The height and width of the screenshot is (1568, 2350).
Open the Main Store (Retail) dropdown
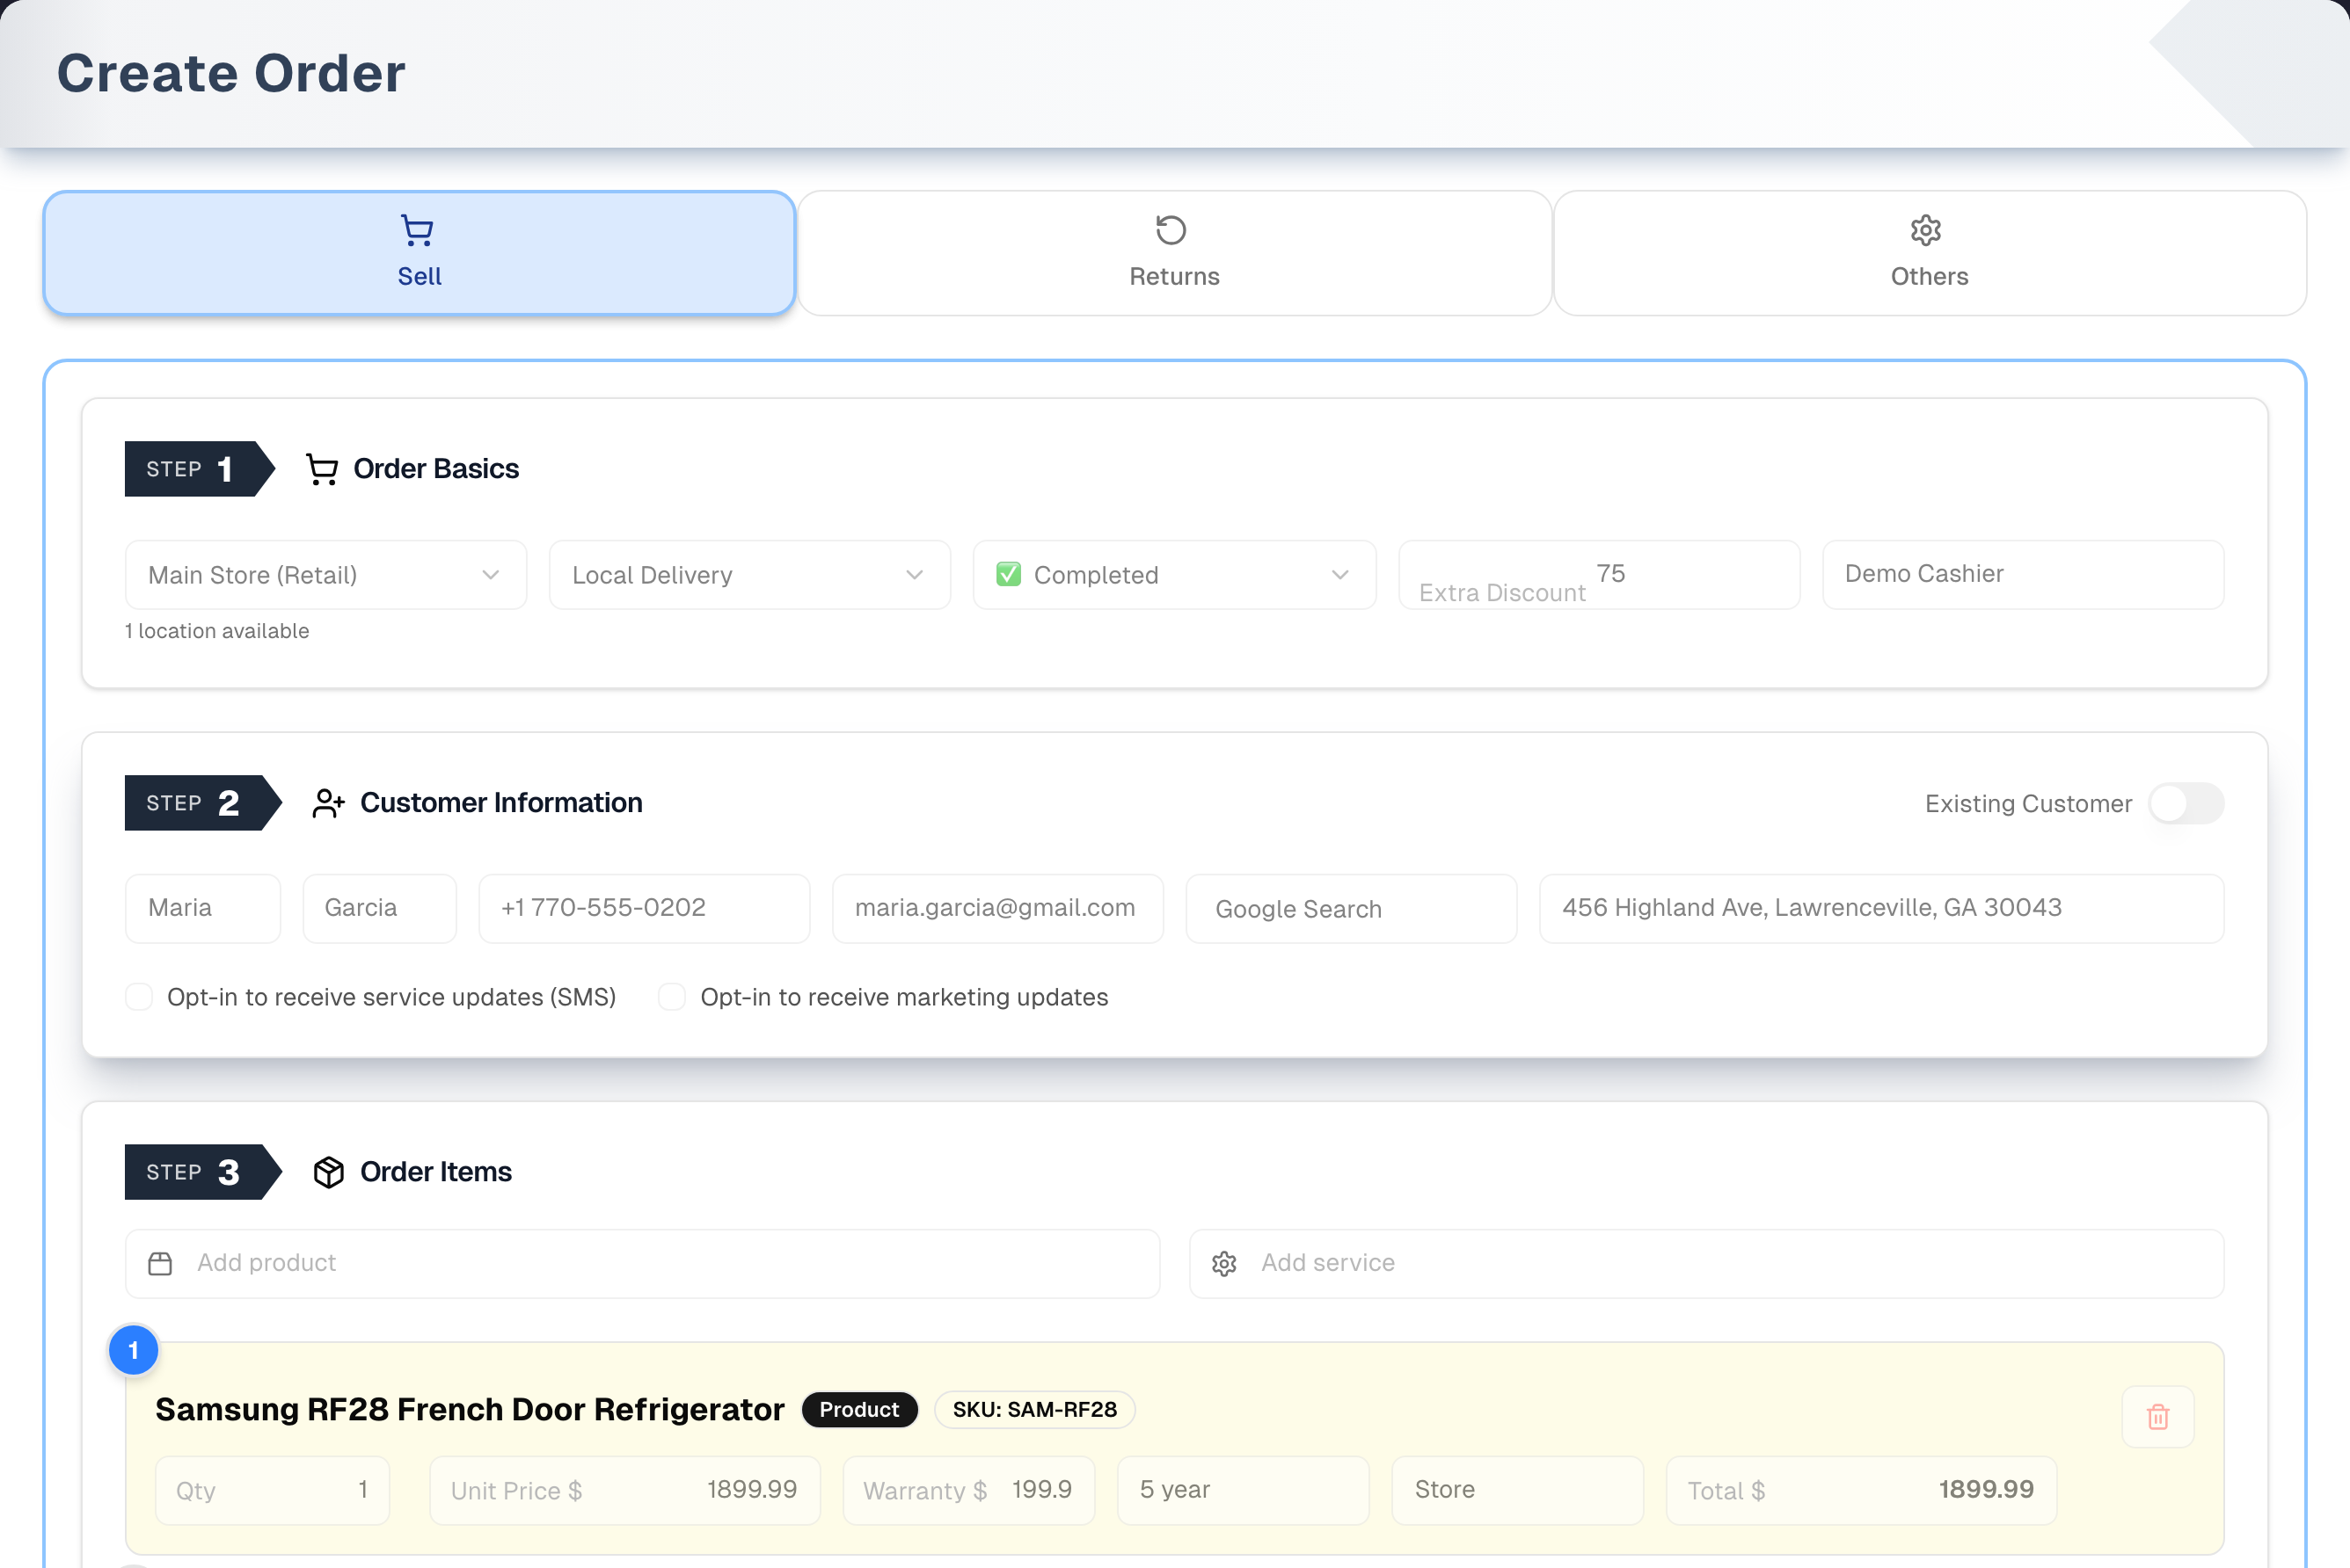326,575
